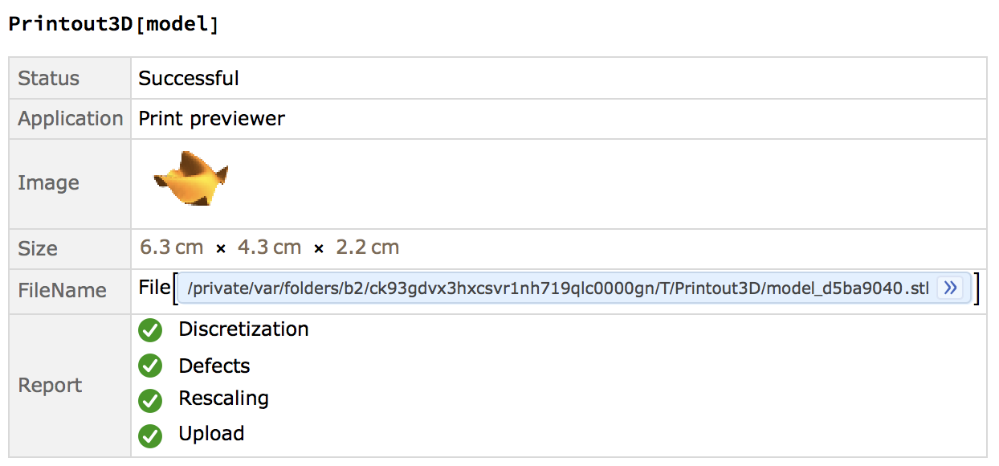Click the Upload green checkmark icon

[x=150, y=435]
